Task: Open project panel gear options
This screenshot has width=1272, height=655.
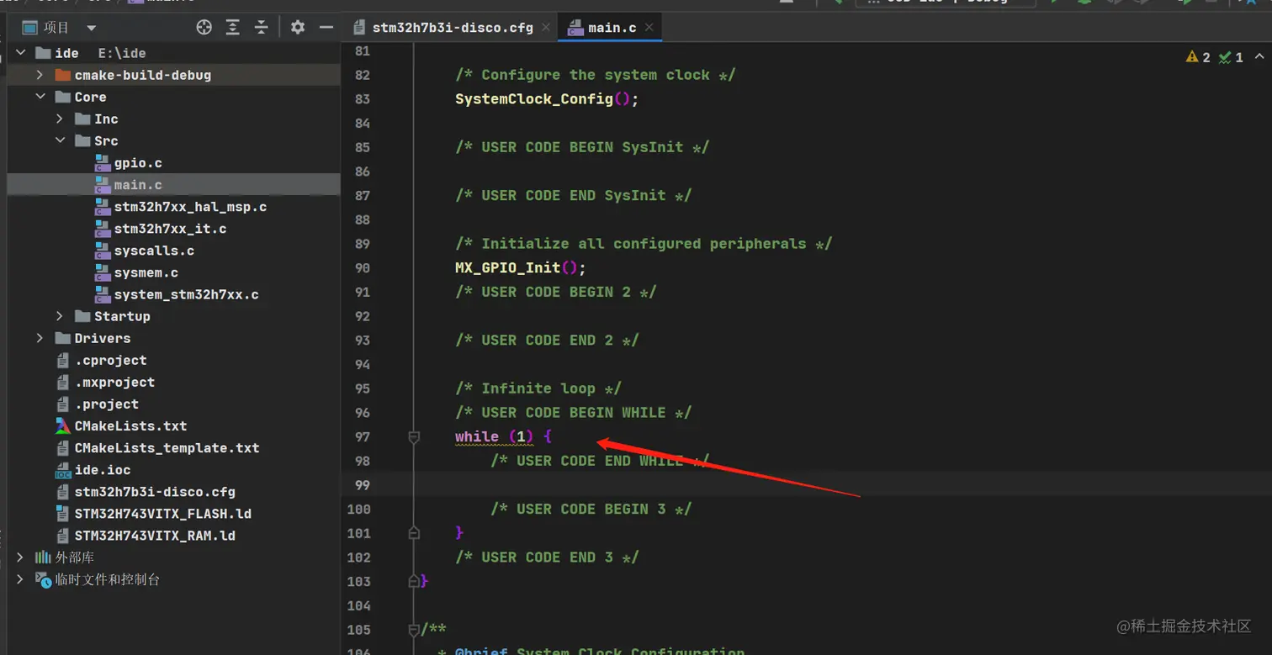Action: pos(297,28)
